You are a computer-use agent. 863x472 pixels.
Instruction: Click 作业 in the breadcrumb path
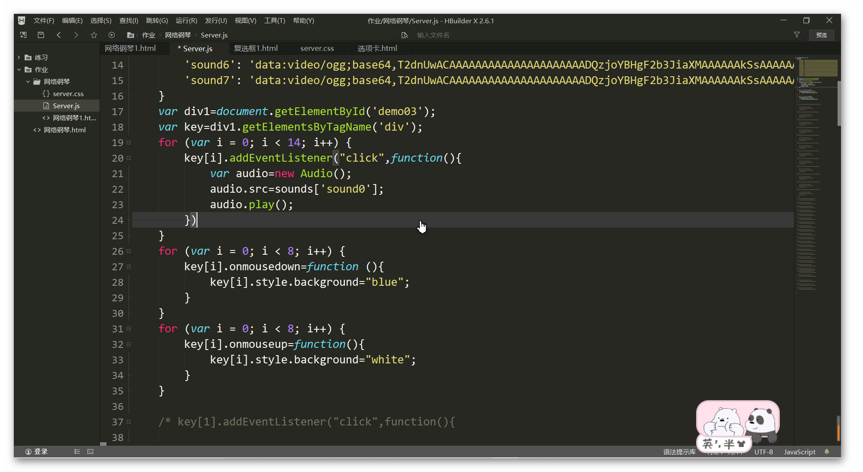[149, 35]
